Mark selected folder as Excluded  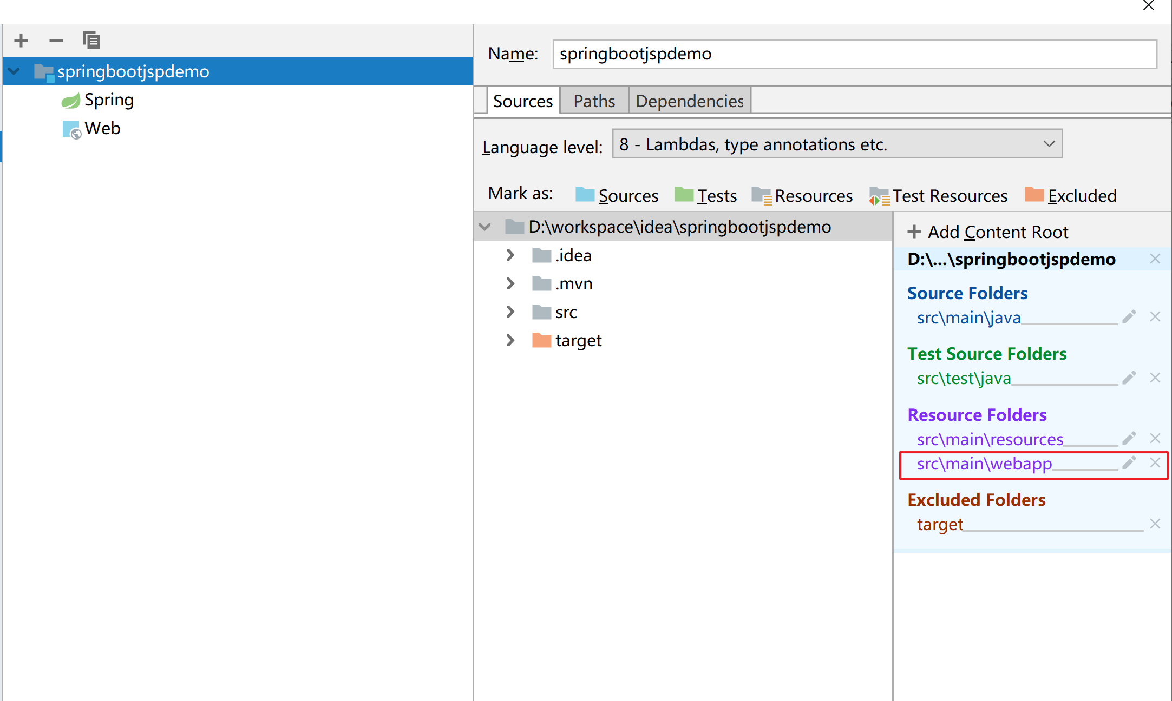pos(1071,195)
